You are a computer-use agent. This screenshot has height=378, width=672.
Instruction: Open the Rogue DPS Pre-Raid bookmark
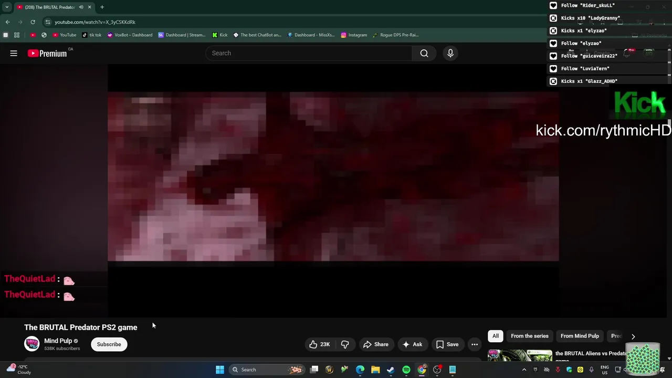396,35
